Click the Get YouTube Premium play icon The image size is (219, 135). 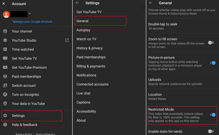pos(5,67)
